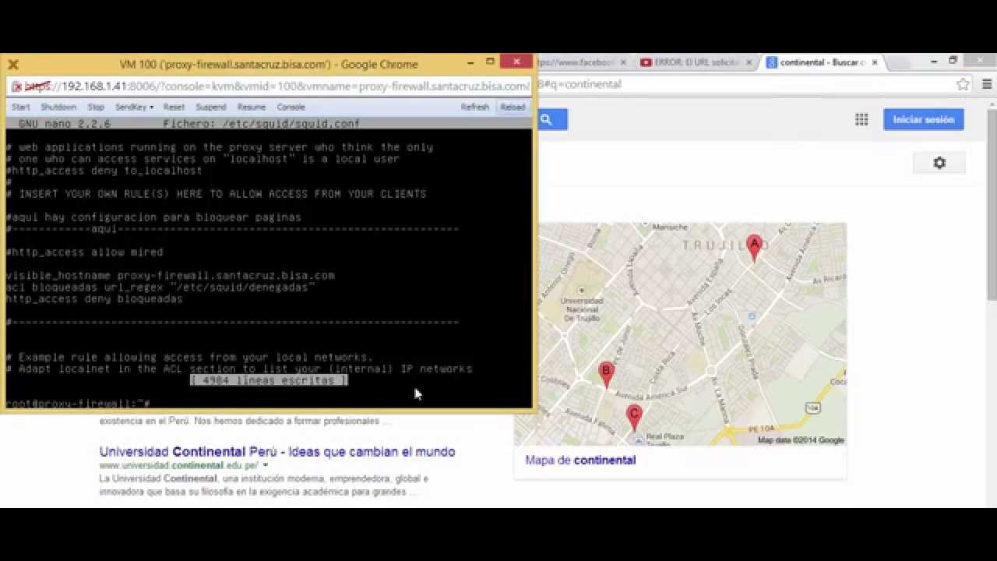Click the Iniciar sesión button
The image size is (997, 561).
(924, 119)
